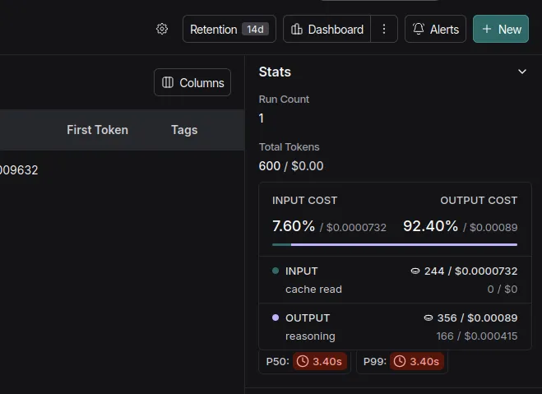Click the bar chart icon in Dashboard
This screenshot has height=394, width=542.
click(297, 29)
